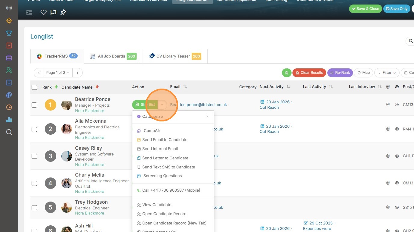Click the magnifier search icon in sidebar
Image resolution: width=414 pixels, height=232 pixels.
9,132
